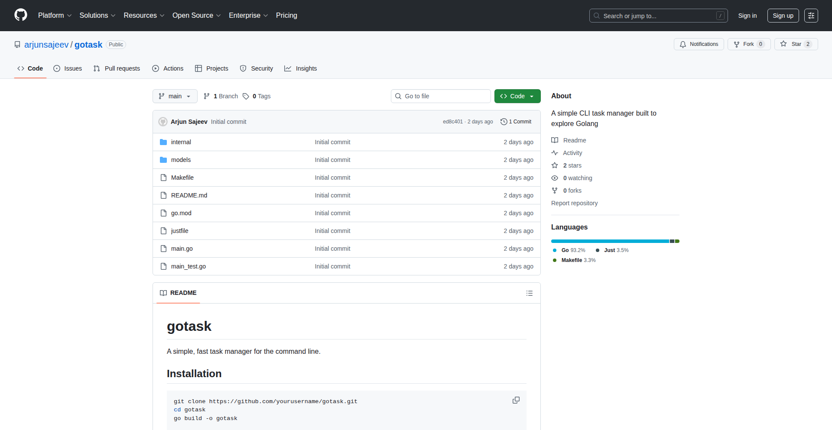
Task: Click the Sign up button
Action: 783,16
